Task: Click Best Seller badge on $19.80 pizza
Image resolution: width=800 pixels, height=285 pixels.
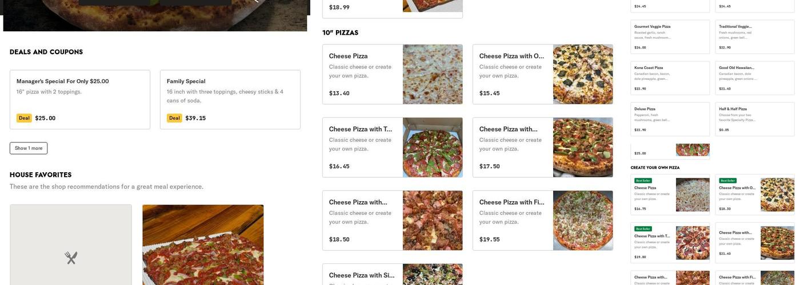Action: [643, 229]
